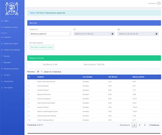Export the report with Експорт в ексел (.xlsx)
Screen dimensions: 162x135
(42, 47)
